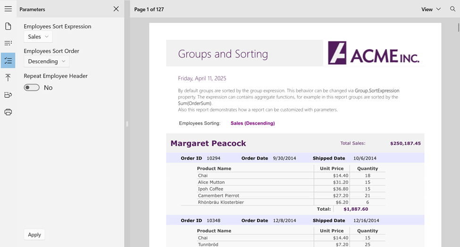Screen dimensions: 460x247
Task: Close the Parameters panel
Action: [116, 9]
